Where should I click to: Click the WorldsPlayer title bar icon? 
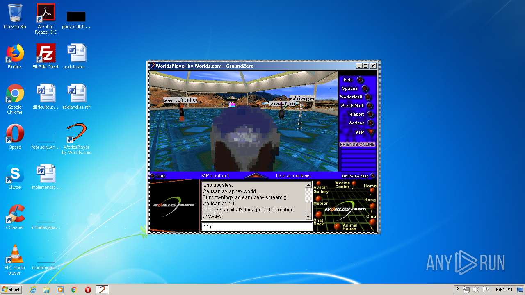(152, 66)
